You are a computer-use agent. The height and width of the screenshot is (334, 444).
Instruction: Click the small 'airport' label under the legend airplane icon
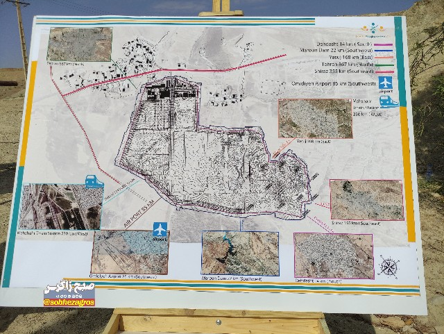point(386,92)
